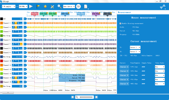
Task: Expand the T1 Cursor 1 combo box
Action: pyautogui.click(x=135, y=47)
